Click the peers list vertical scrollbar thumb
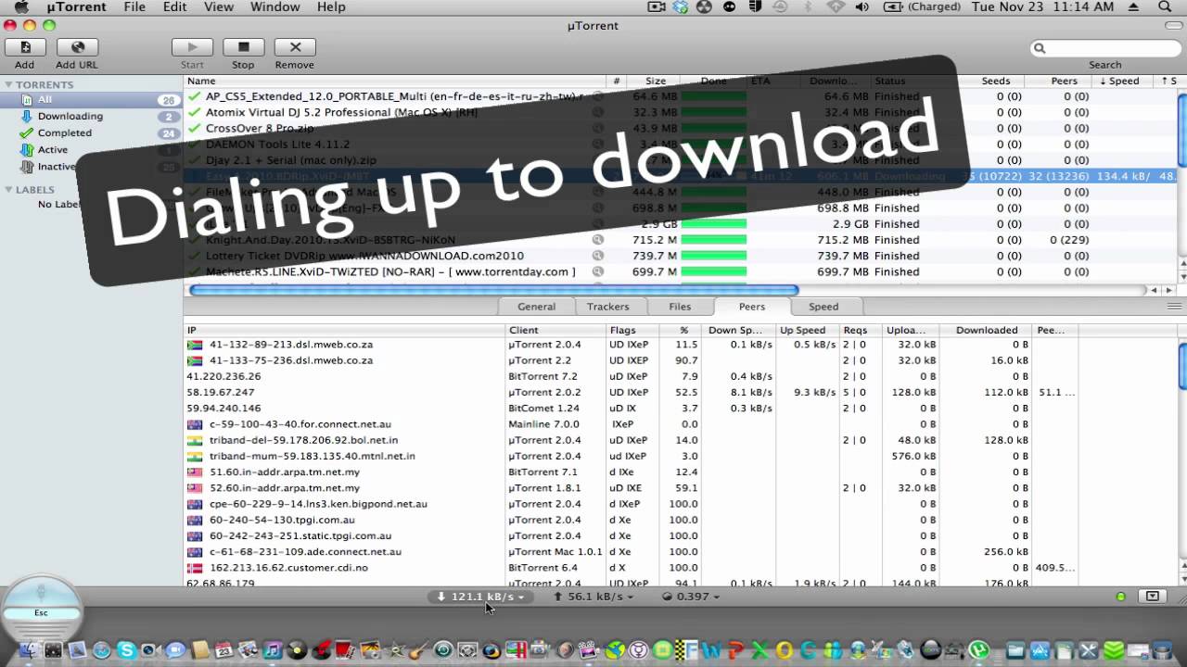1187x667 pixels. coord(1182,366)
